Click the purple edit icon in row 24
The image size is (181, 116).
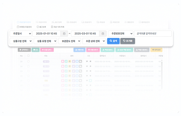[73, 66]
